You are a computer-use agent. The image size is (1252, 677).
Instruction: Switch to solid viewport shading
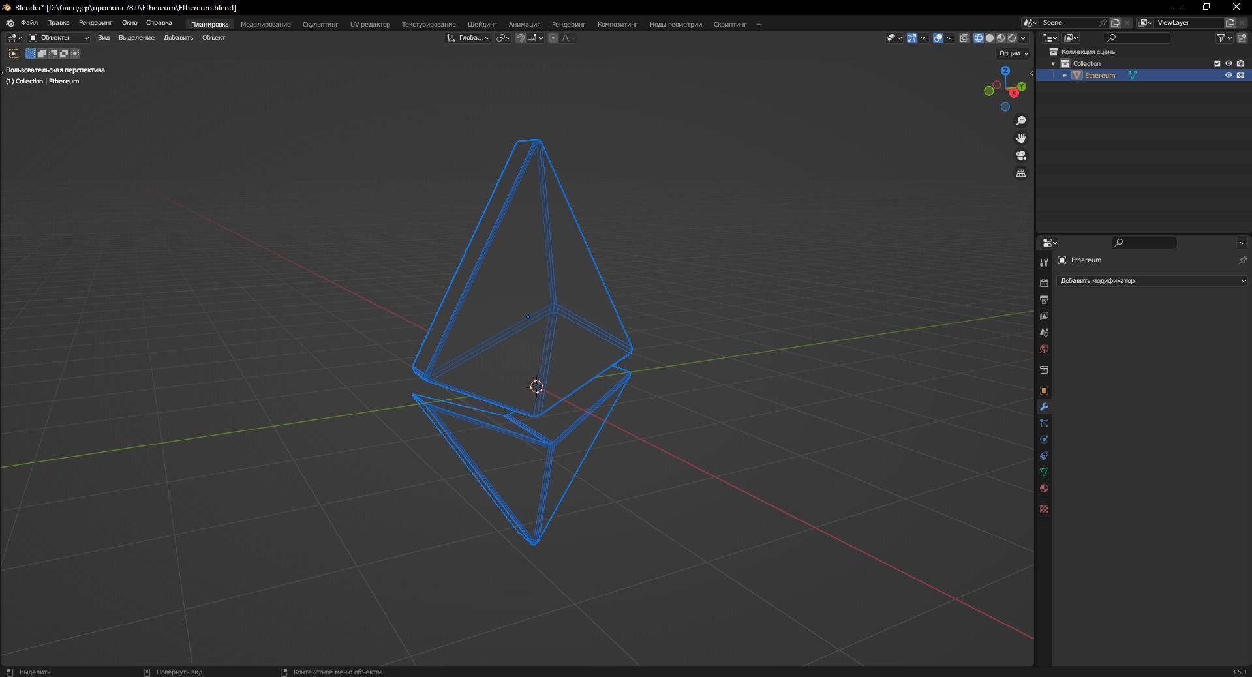pyautogui.click(x=990, y=38)
